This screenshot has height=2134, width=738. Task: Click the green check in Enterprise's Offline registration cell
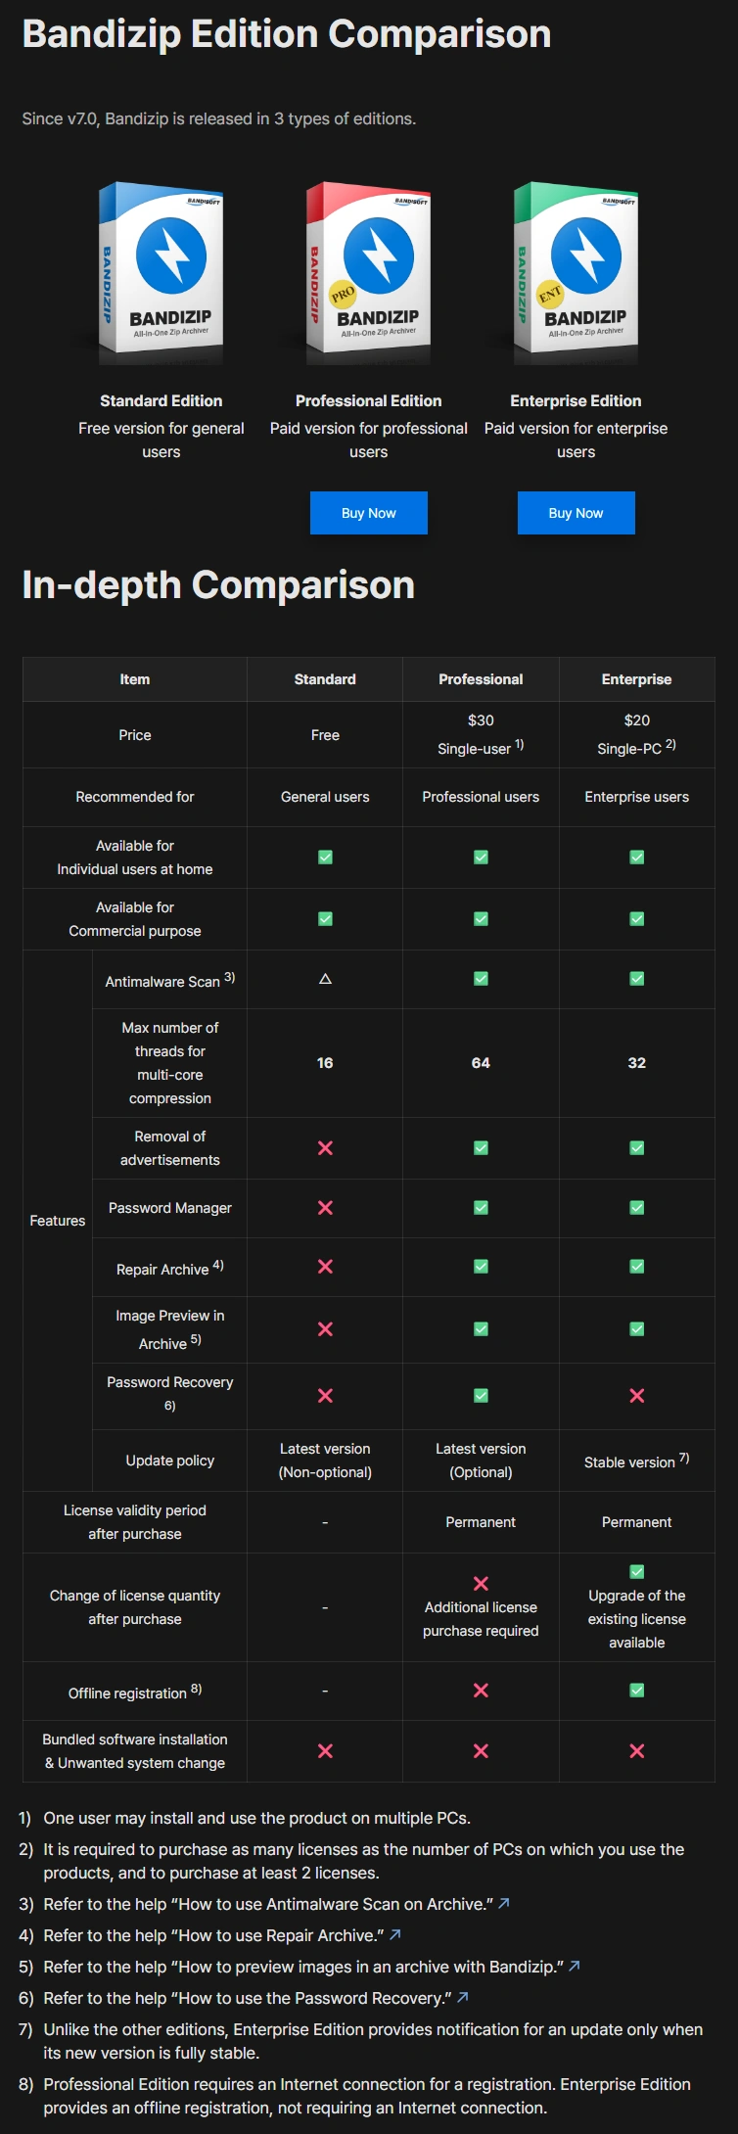pos(636,1691)
